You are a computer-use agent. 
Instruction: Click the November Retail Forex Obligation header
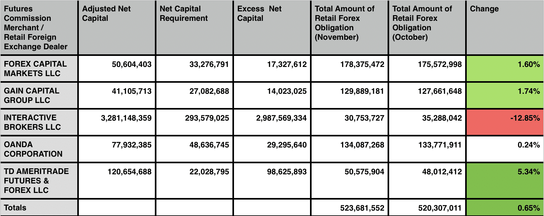click(x=345, y=23)
